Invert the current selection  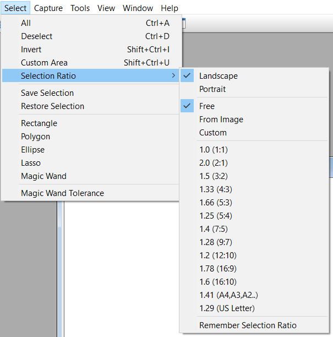(31, 50)
